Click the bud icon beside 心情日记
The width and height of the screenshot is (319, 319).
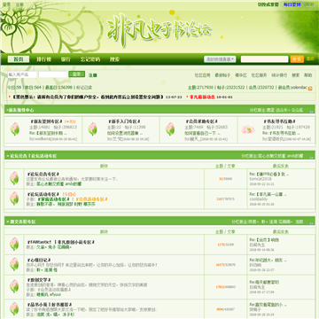tap(14, 264)
